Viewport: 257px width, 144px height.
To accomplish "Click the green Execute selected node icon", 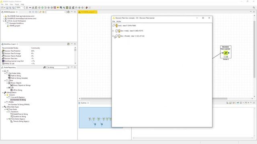I will [x=42, y=8].
